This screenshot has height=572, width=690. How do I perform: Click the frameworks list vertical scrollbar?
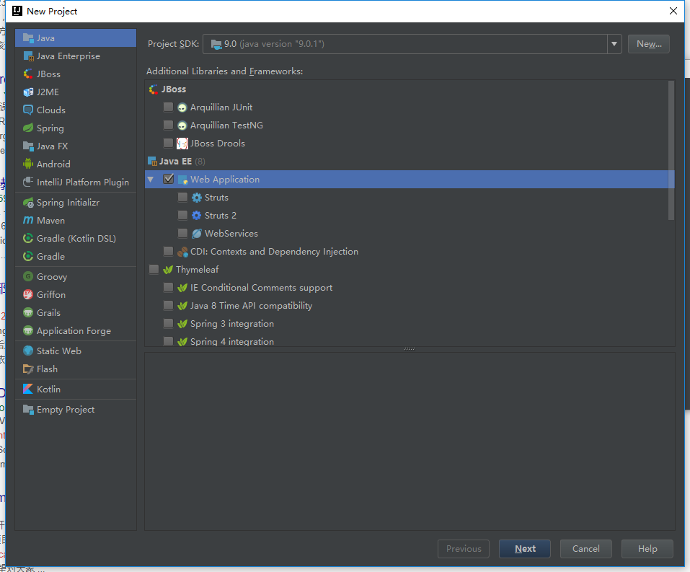pyautogui.click(x=671, y=150)
